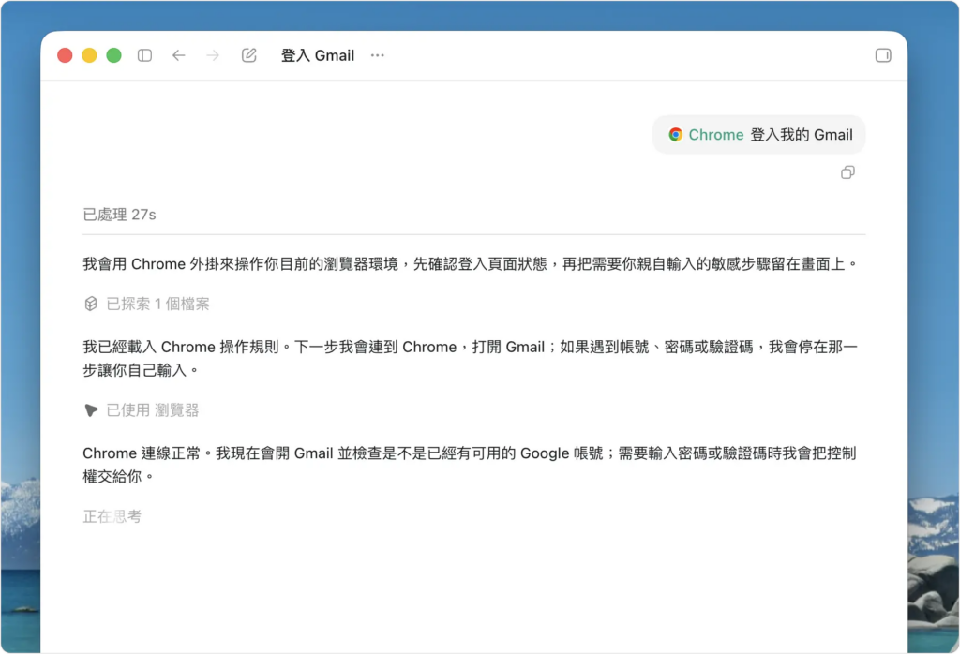Image resolution: width=960 pixels, height=654 pixels.
Task: Click the Chrome logo in the message bubble
Action: pos(676,135)
